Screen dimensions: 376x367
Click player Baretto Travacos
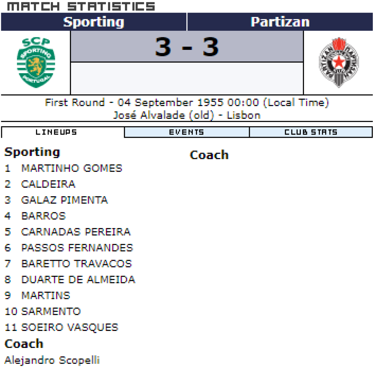(76, 264)
